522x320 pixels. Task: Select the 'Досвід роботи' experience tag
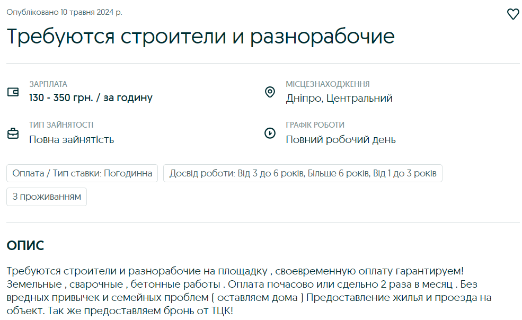tap(303, 173)
